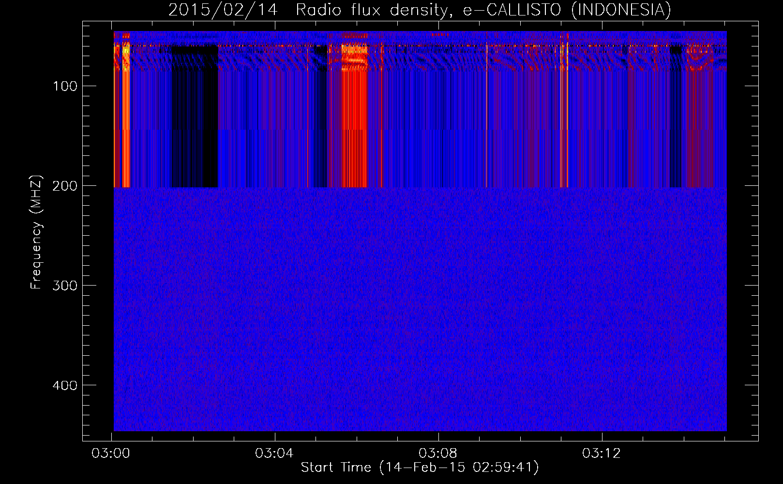Click the 400 frequency tick label

pos(65,385)
